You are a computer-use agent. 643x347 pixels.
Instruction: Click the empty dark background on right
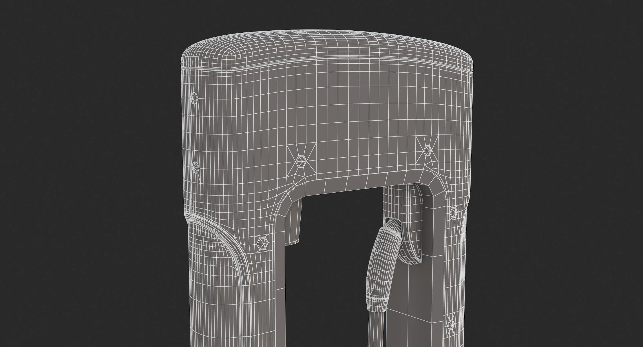[x=565, y=173]
